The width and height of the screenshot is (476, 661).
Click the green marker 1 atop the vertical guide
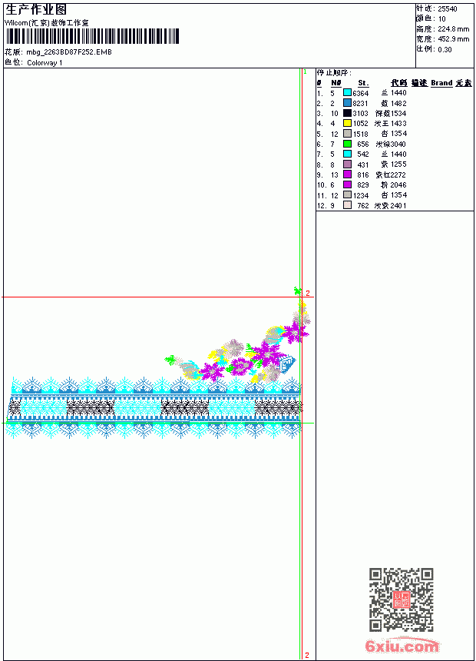305,72
